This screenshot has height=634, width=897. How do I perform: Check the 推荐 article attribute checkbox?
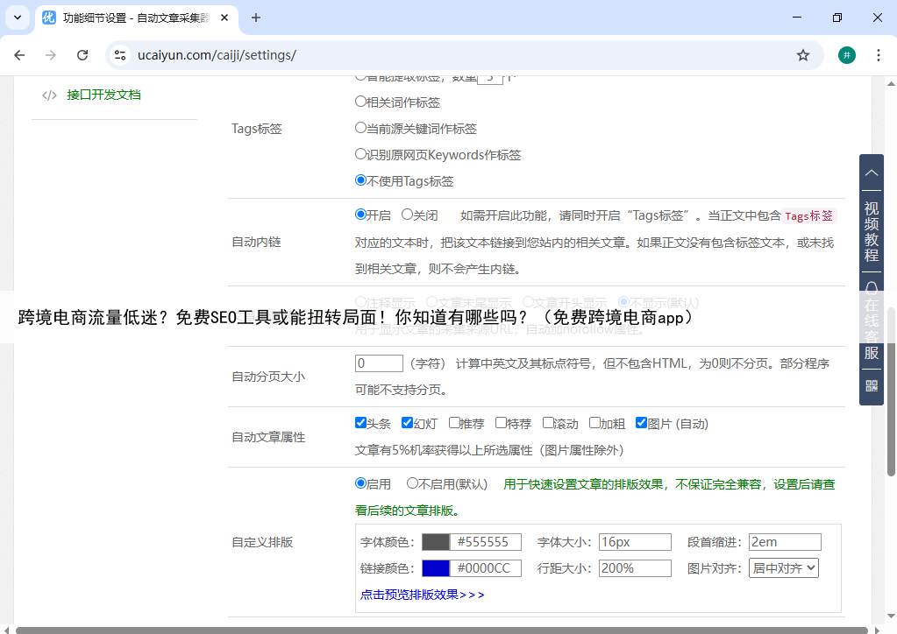454,423
